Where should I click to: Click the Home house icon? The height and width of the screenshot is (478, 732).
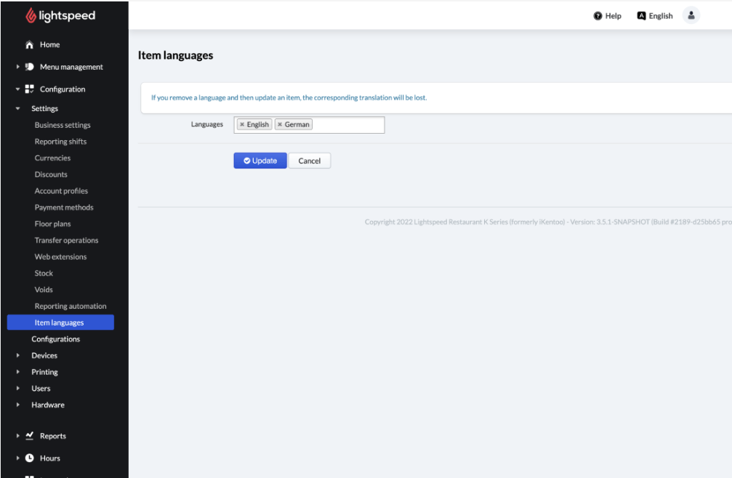30,45
